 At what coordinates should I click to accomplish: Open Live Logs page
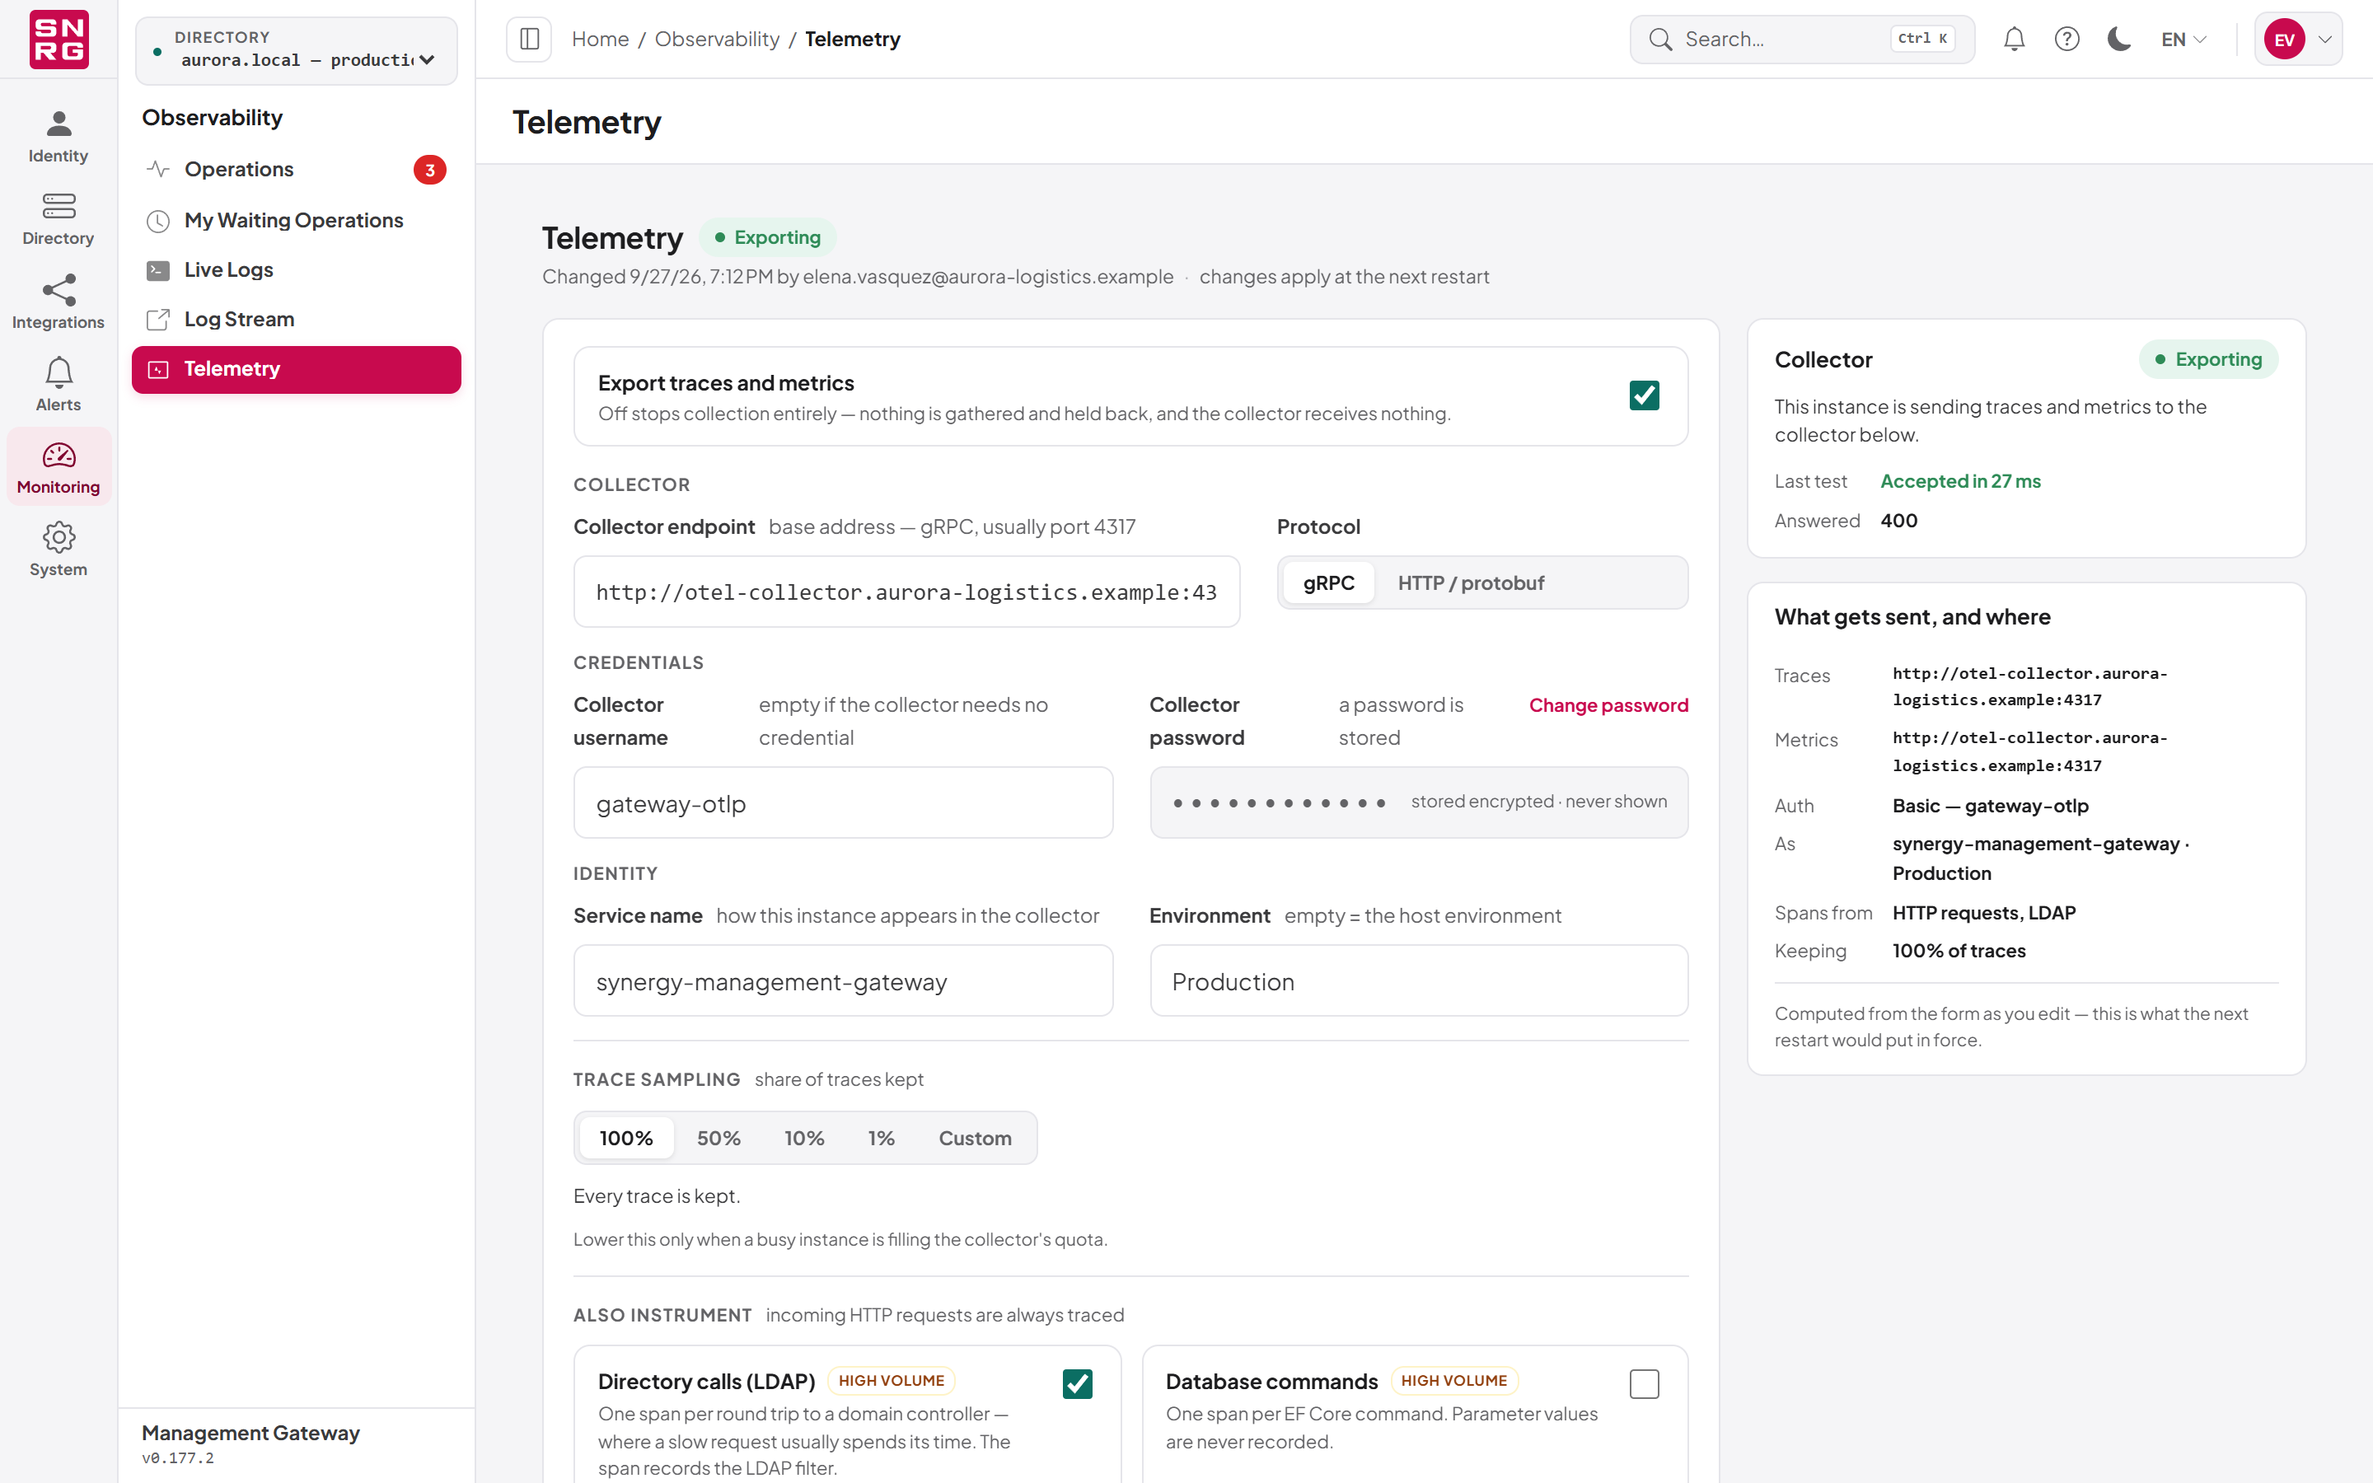(296, 271)
